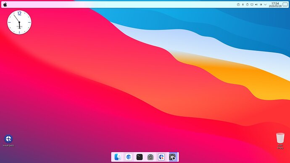Click the clipboard tray icon
The height and width of the screenshot is (163, 290).
point(238,5)
